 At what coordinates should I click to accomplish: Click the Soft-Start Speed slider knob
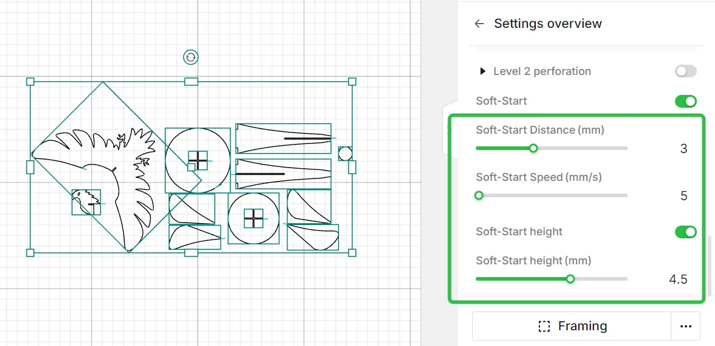(x=478, y=195)
